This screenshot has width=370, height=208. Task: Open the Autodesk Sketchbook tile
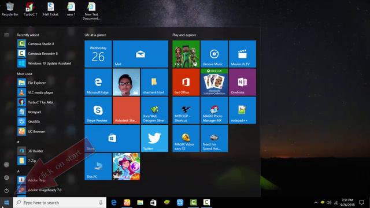pyautogui.click(x=126, y=110)
